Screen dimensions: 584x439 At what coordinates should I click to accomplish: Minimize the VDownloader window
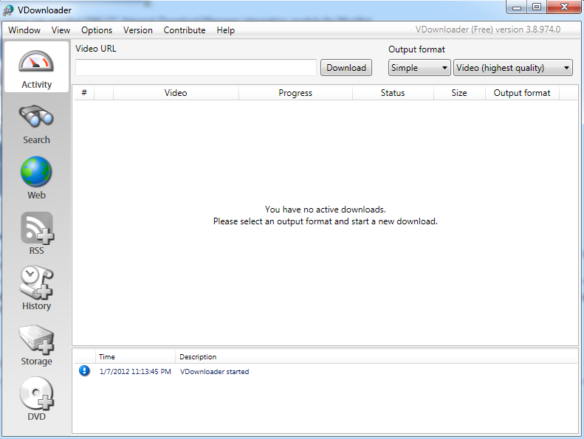(517, 7)
